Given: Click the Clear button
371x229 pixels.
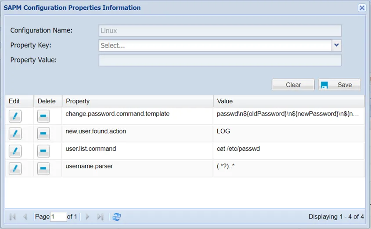Looking at the screenshot, I should click(293, 85).
